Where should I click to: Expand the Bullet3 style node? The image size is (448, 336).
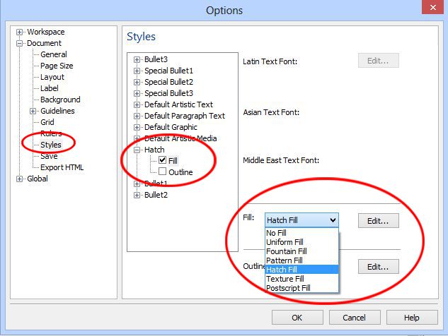(x=137, y=59)
